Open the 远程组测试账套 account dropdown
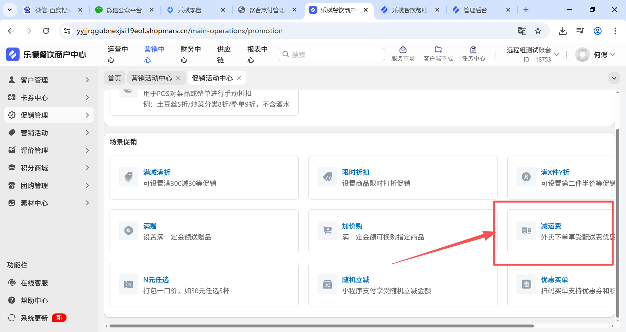 pos(557,54)
